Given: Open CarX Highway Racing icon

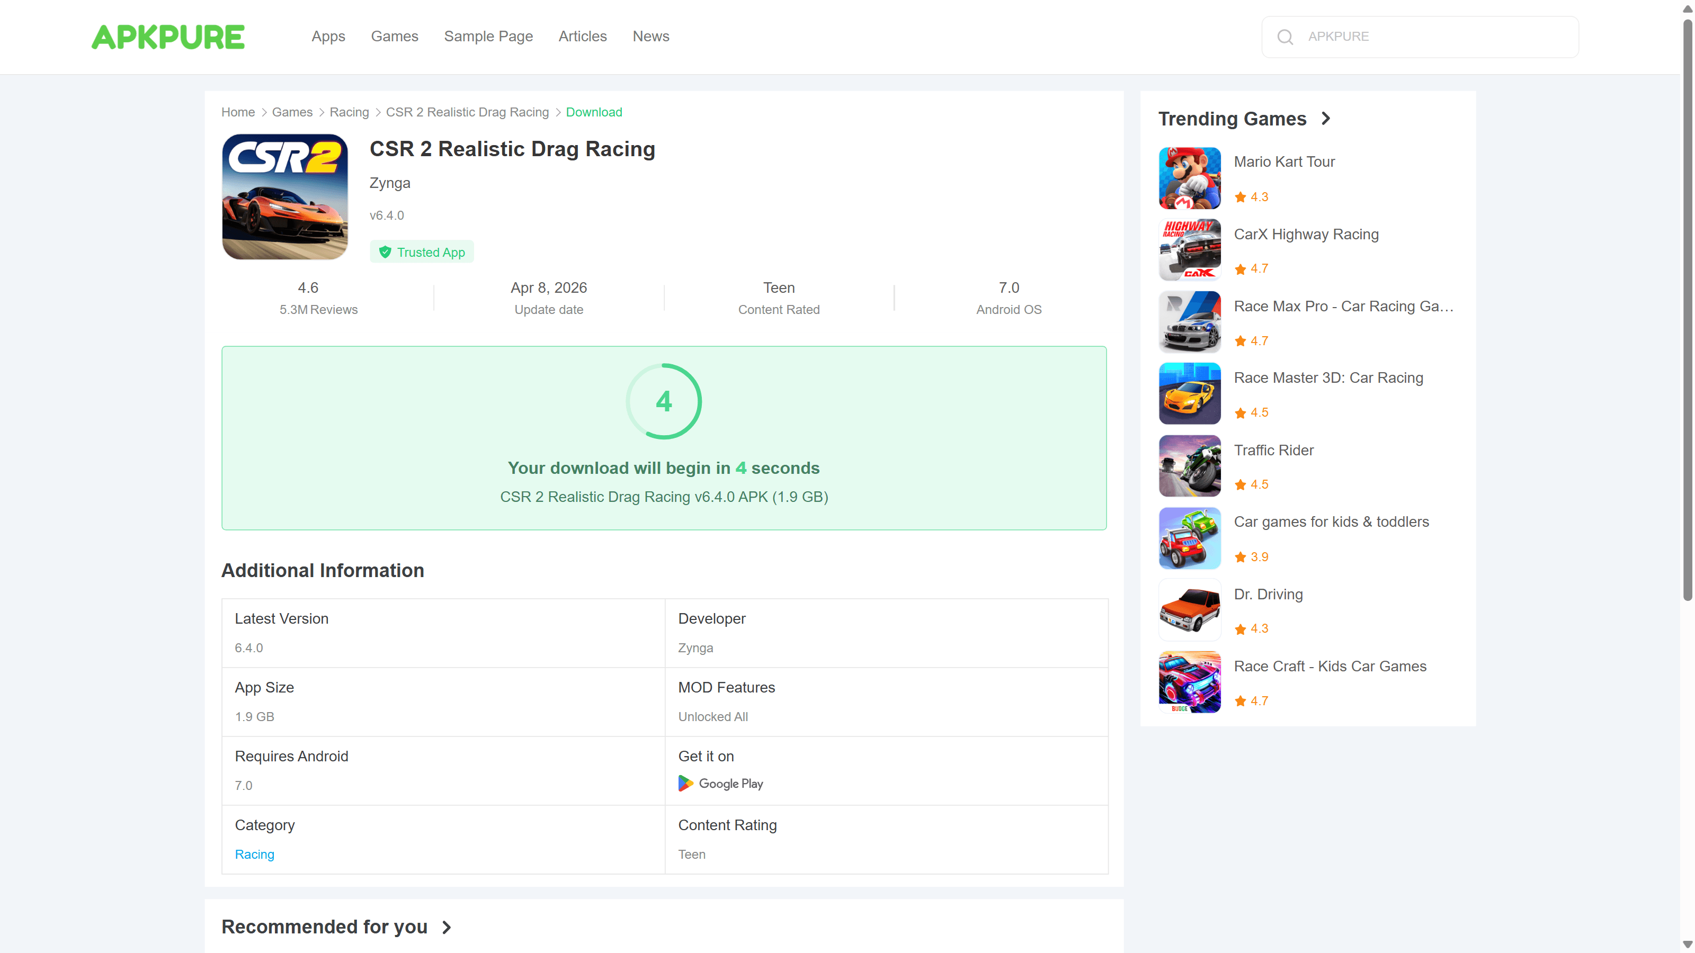Looking at the screenshot, I should click(x=1189, y=250).
